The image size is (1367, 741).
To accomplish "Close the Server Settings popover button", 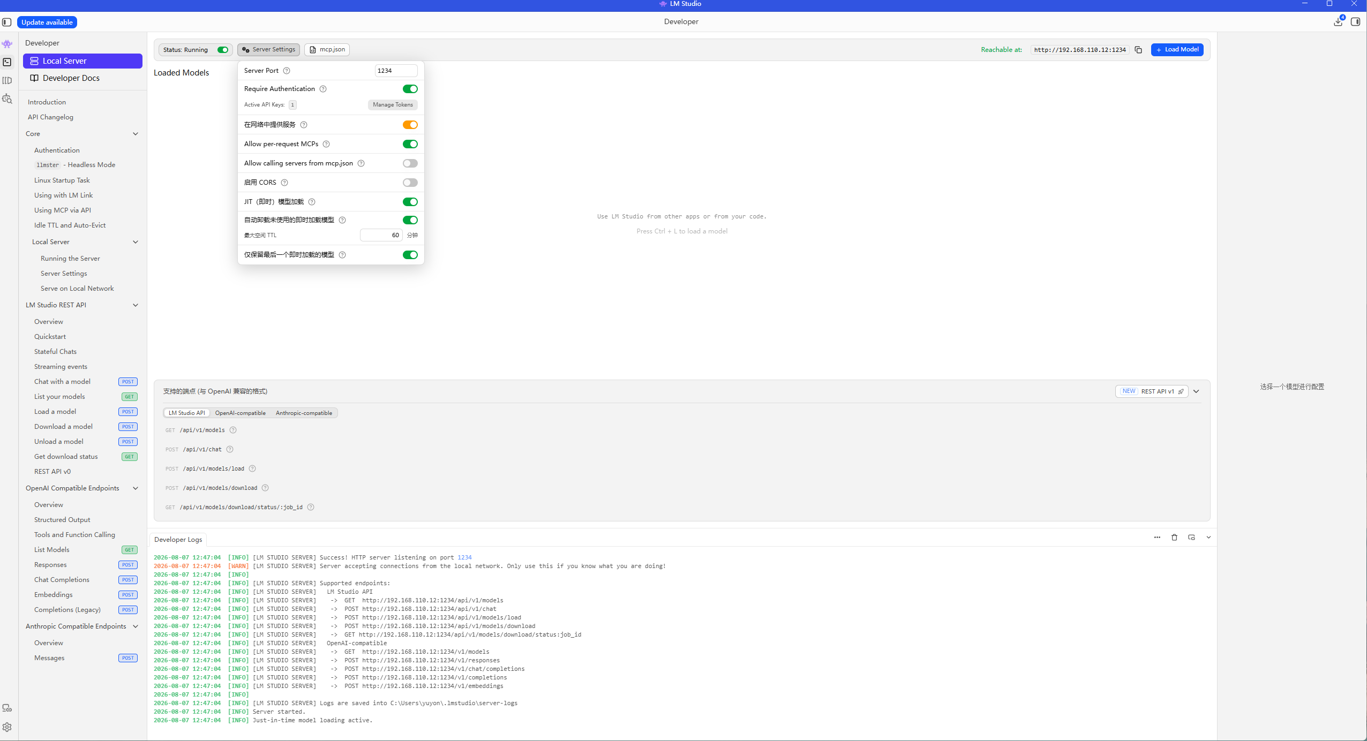I will 268,50.
